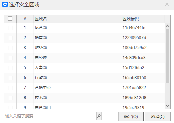174x123 pixels.
Task: Click identifier 165ab33153
Action: 134,78
